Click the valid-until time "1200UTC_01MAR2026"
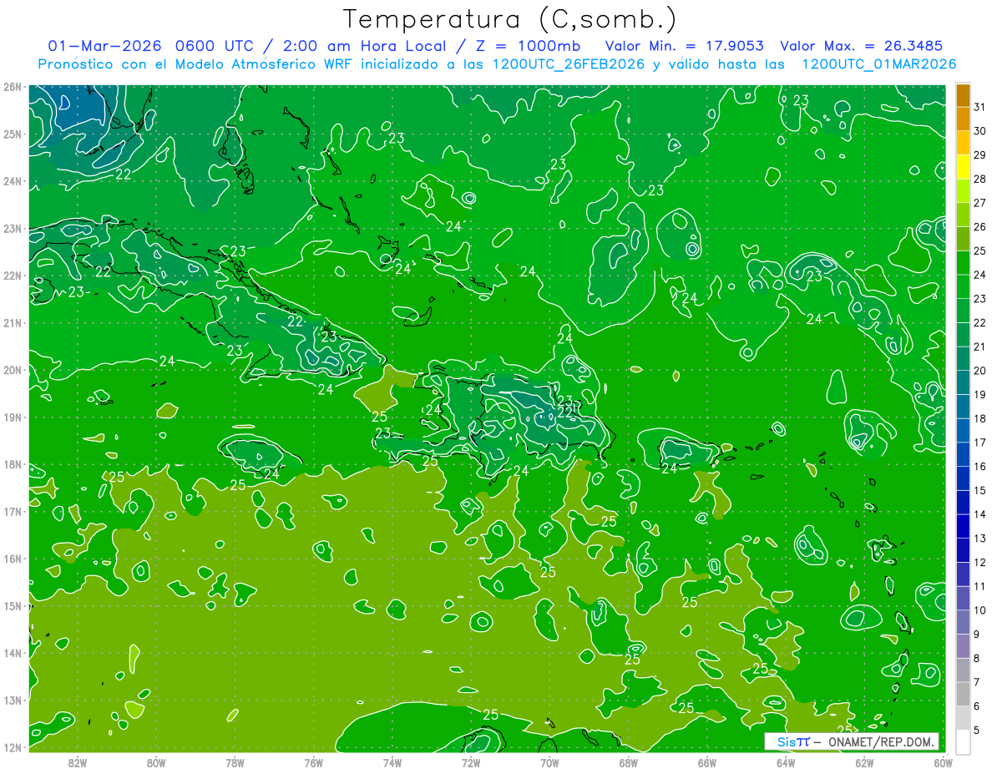 pyautogui.click(x=878, y=64)
